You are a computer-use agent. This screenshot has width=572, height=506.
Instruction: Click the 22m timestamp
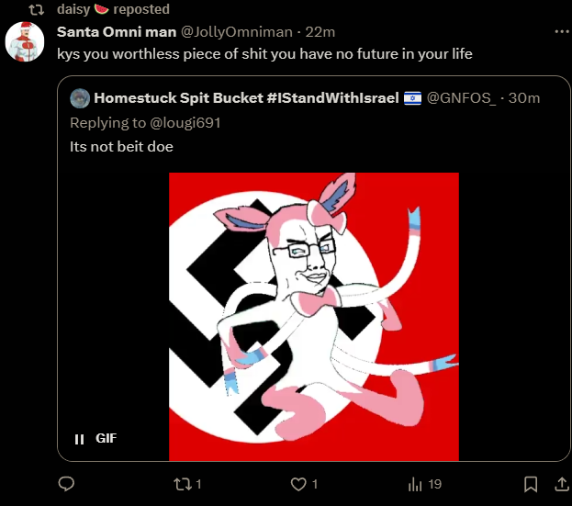(320, 32)
